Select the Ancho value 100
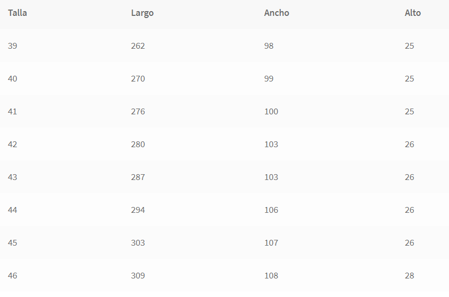This screenshot has width=449, height=297. (271, 112)
